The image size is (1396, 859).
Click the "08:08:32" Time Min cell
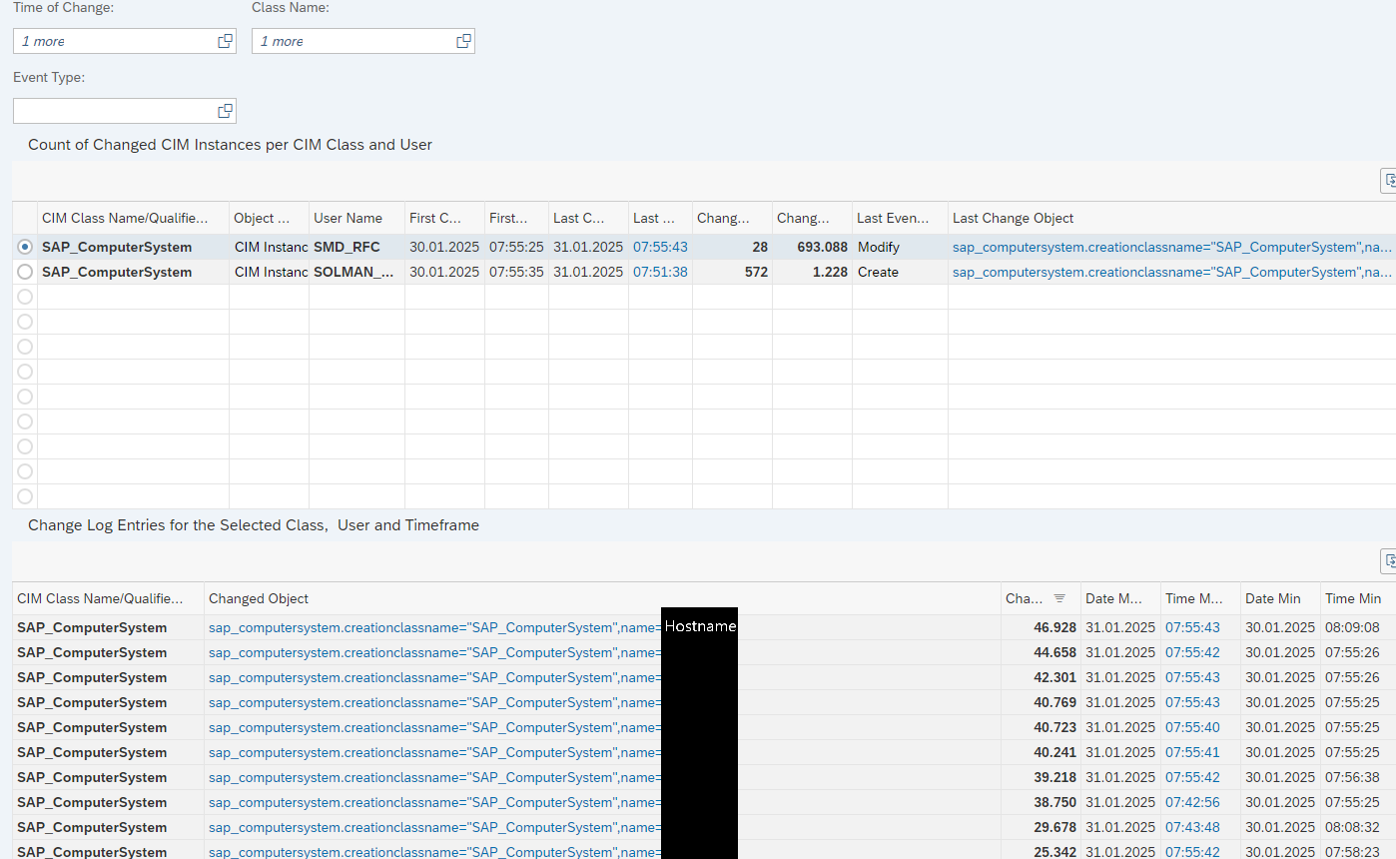pyautogui.click(x=1358, y=827)
